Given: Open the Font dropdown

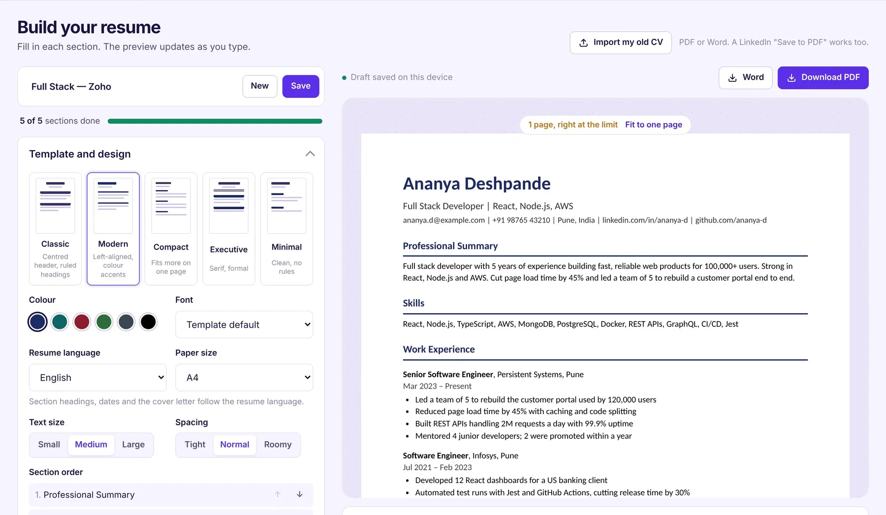Looking at the screenshot, I should [244, 324].
